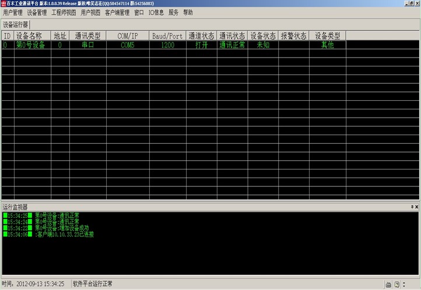This screenshot has height=290, width=421.
Task: Open the 服务 menu
Action: (173, 13)
